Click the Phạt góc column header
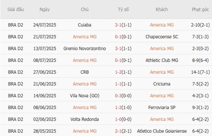 [200, 9]
